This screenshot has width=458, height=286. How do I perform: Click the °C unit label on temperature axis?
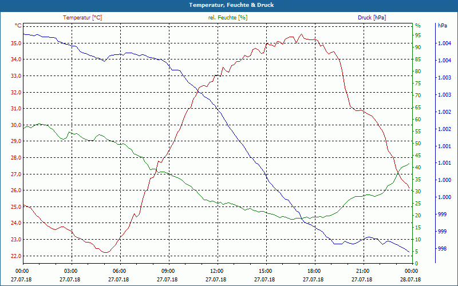click(18, 26)
